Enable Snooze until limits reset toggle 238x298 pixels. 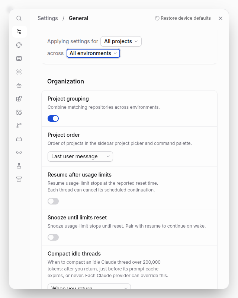coord(53,237)
